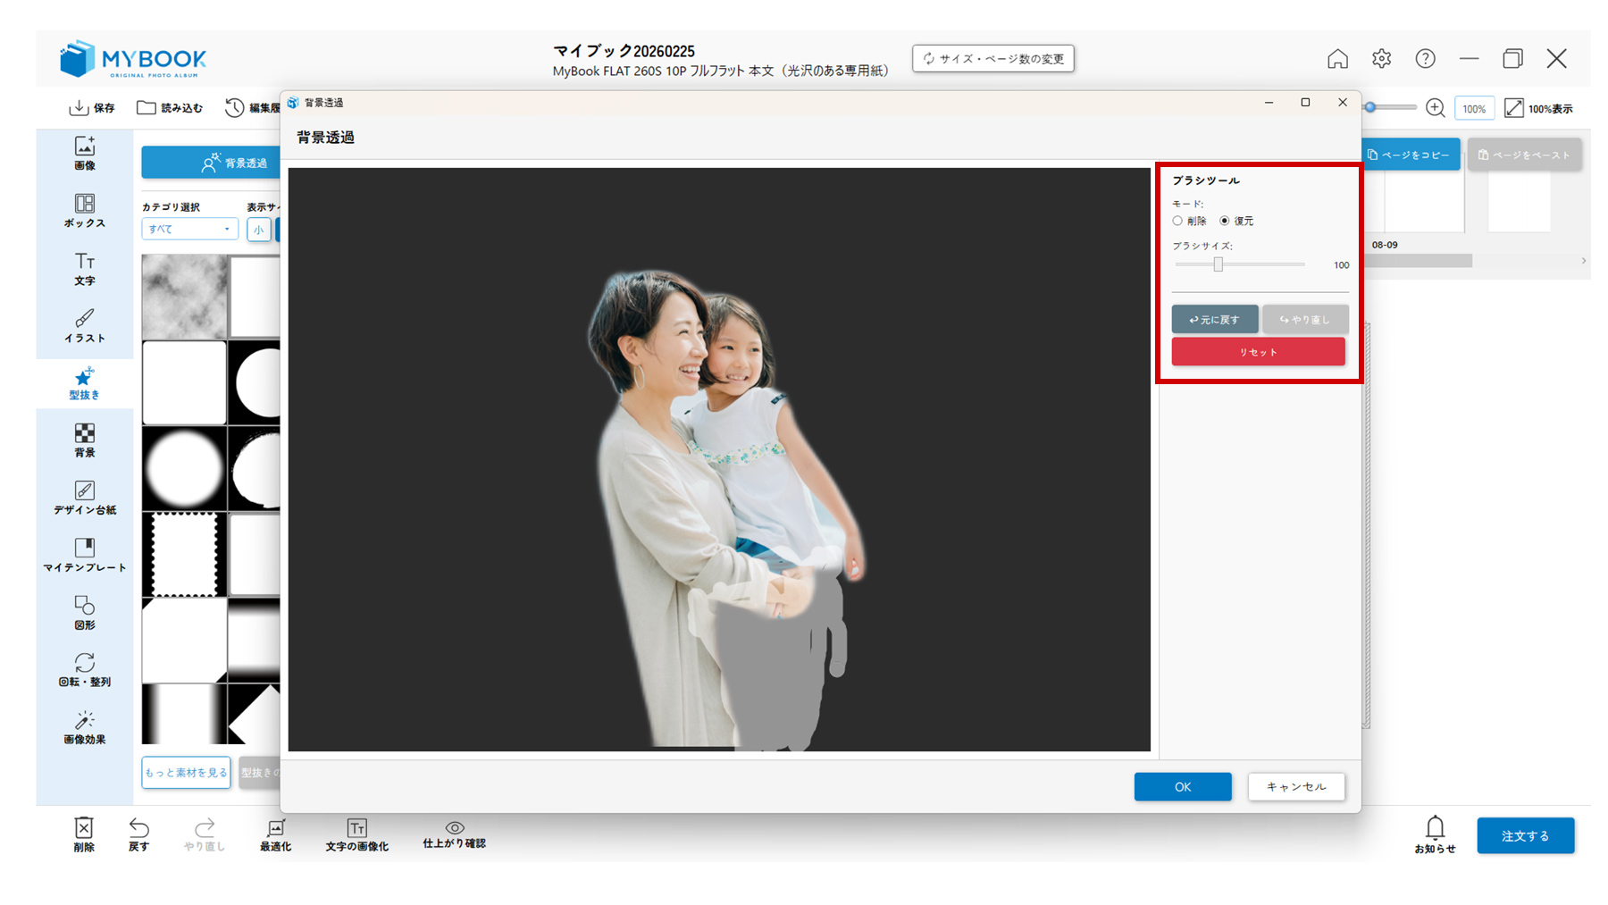
Task: Click the zoom slider handle in top toolbar
Action: pyautogui.click(x=1370, y=107)
